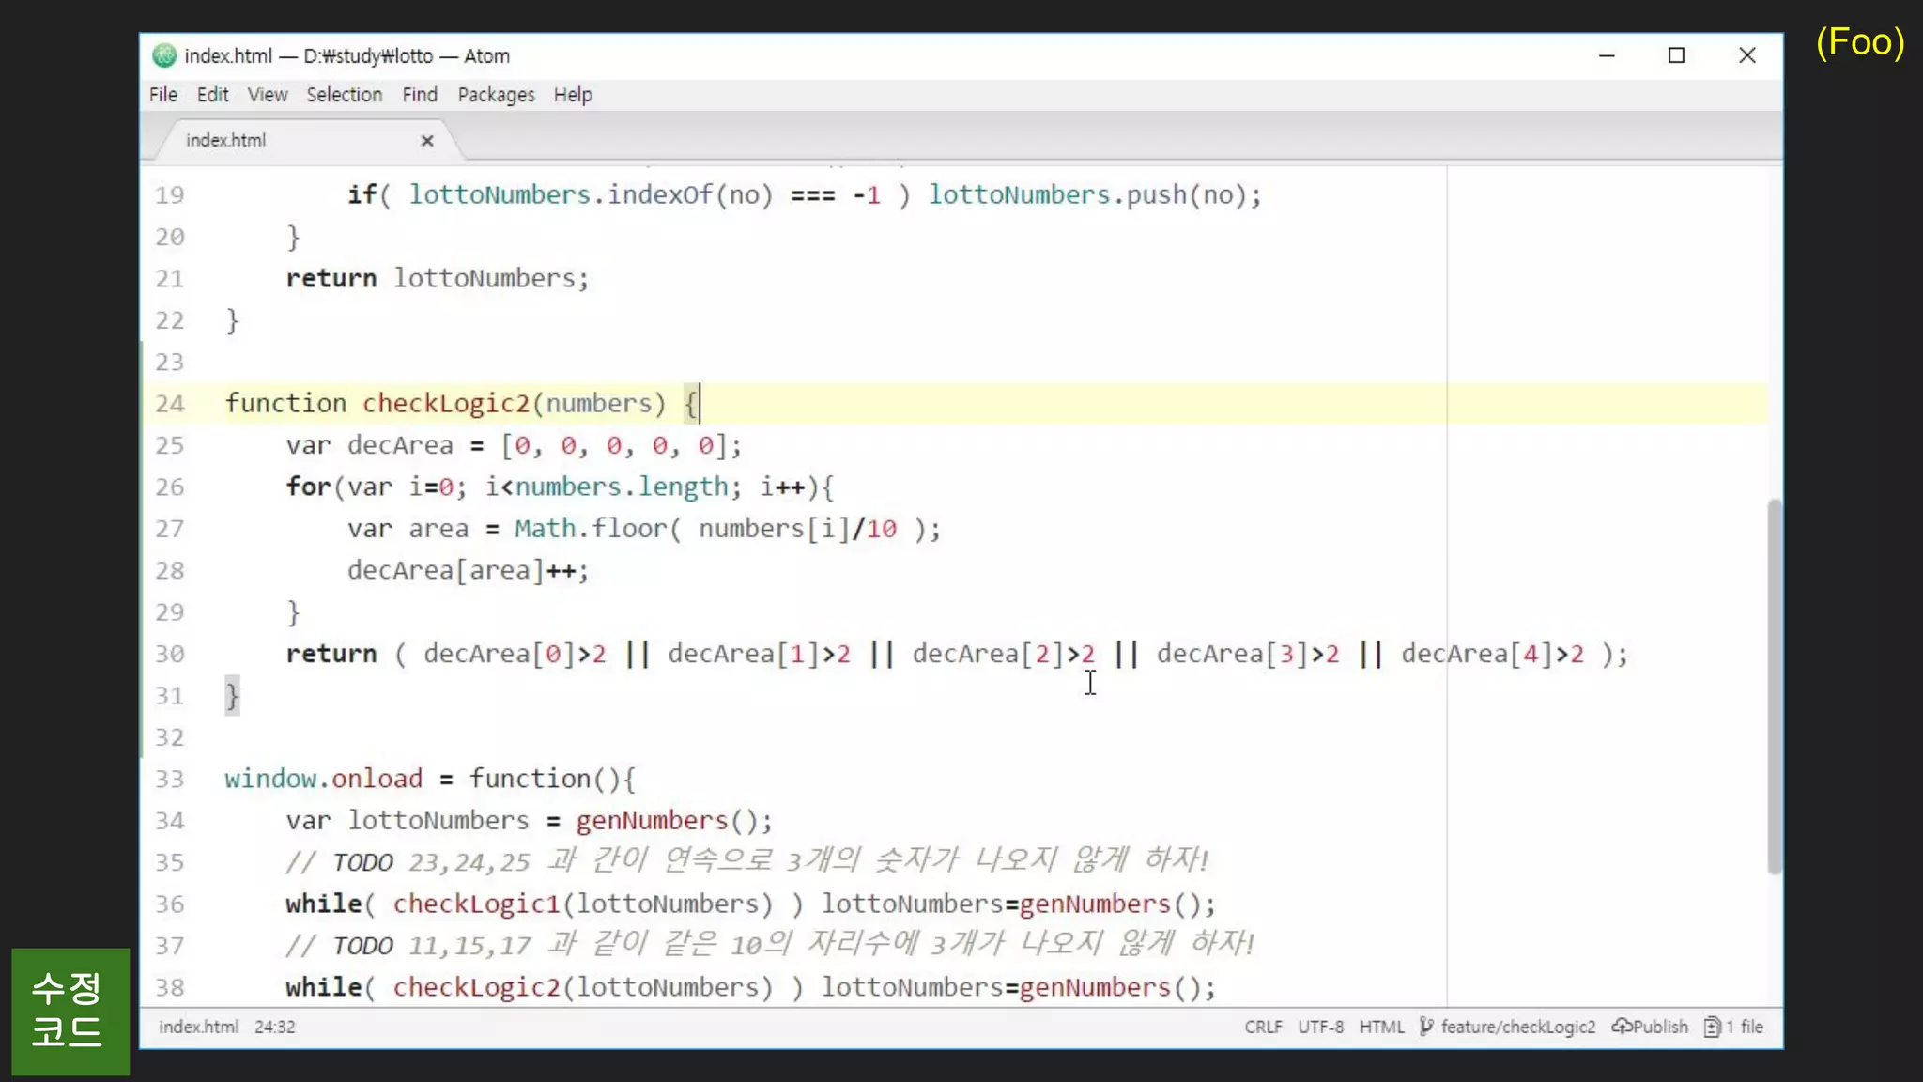Open the Edit menu
The image size is (1923, 1082).
coord(212,95)
